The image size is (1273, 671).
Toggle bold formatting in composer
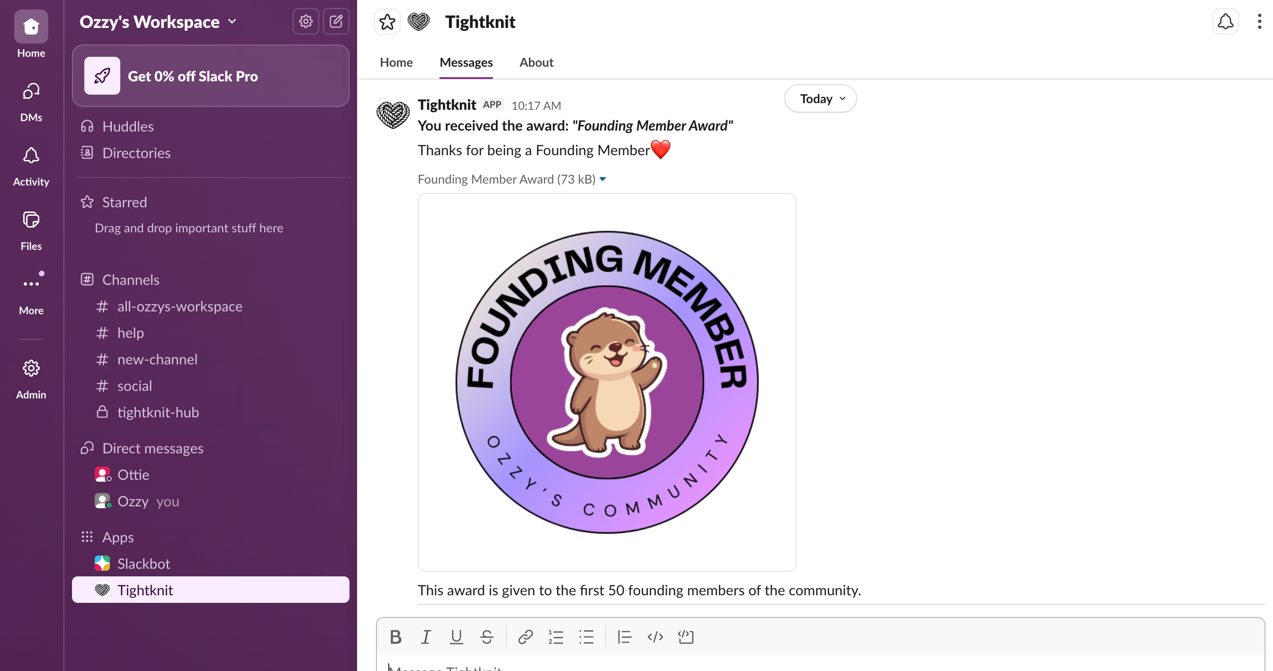(395, 637)
